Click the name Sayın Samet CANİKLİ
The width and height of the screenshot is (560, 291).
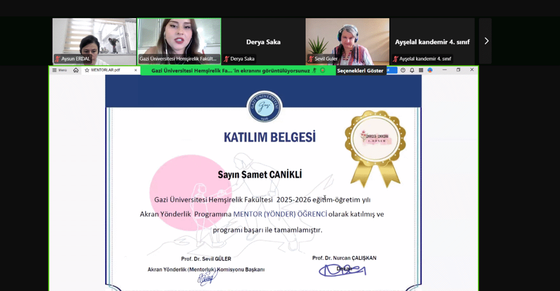pos(260,175)
